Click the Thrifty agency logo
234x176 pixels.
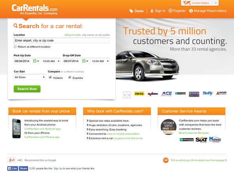[207, 93]
